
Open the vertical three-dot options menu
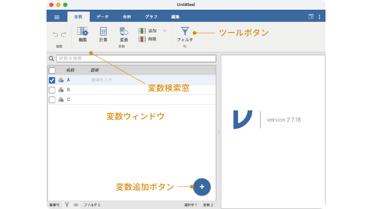(319, 17)
